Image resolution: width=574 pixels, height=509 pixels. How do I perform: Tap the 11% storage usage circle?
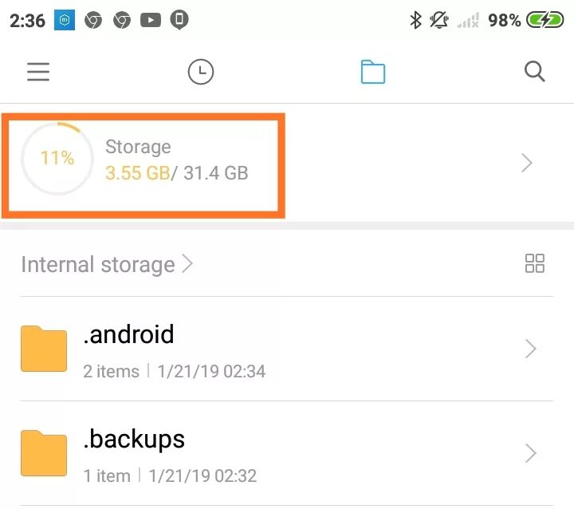coord(57,158)
